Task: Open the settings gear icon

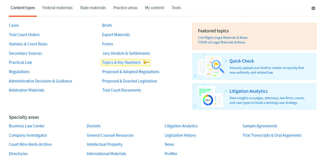Action: pyautogui.click(x=313, y=8)
